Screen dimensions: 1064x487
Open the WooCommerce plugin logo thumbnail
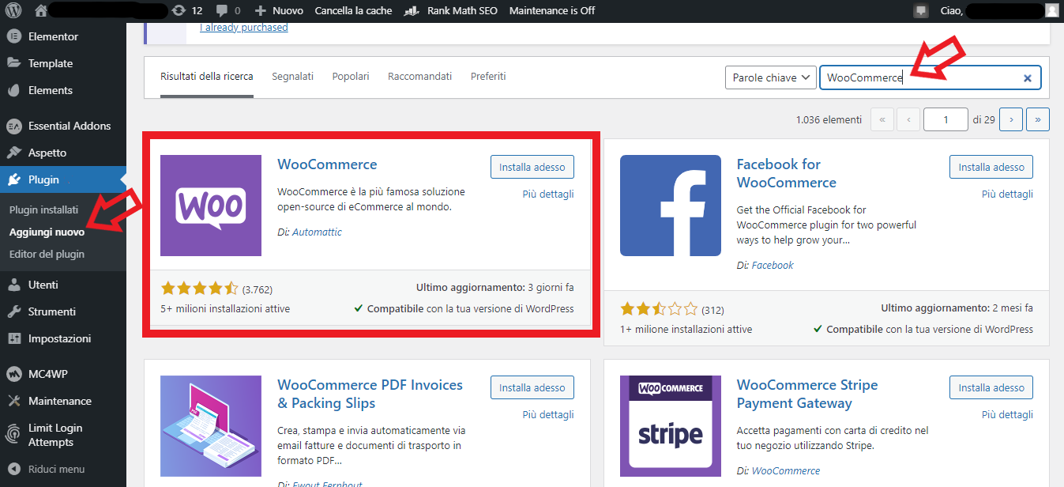tap(211, 206)
